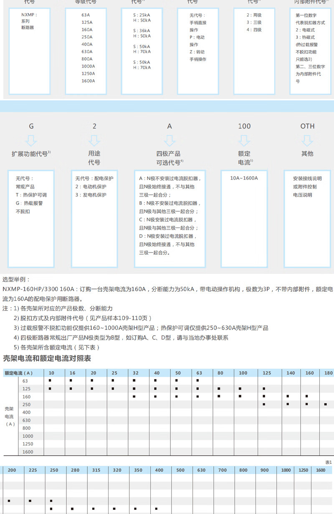This screenshot has width=334, height=514.
Task: Click the 表1 table caption
Action: tap(328, 462)
